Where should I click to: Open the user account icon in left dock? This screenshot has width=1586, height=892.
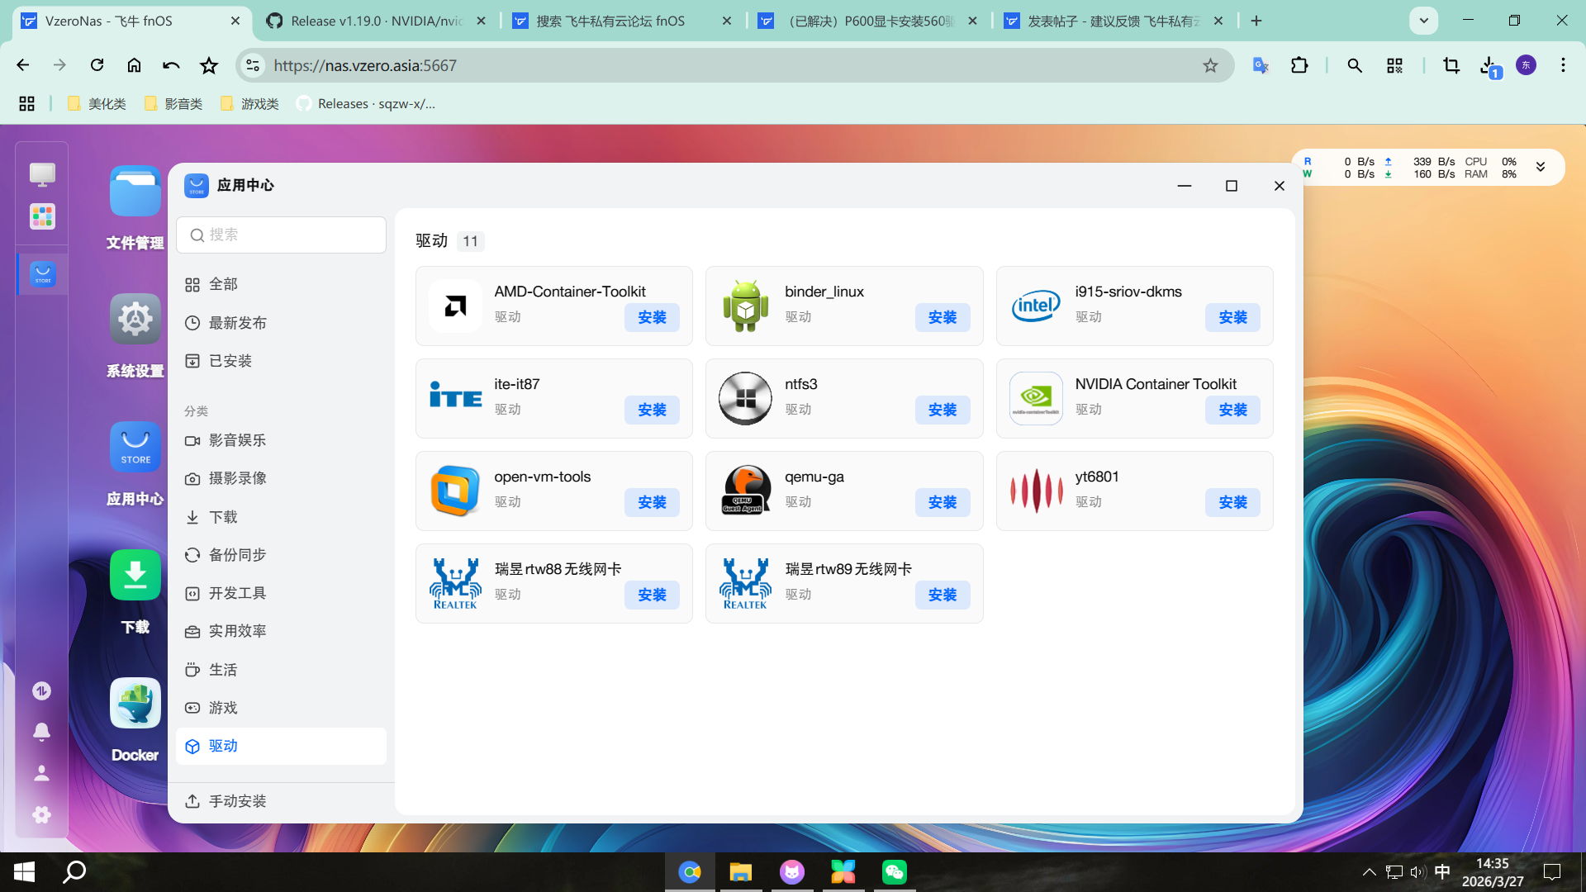pos(41,773)
